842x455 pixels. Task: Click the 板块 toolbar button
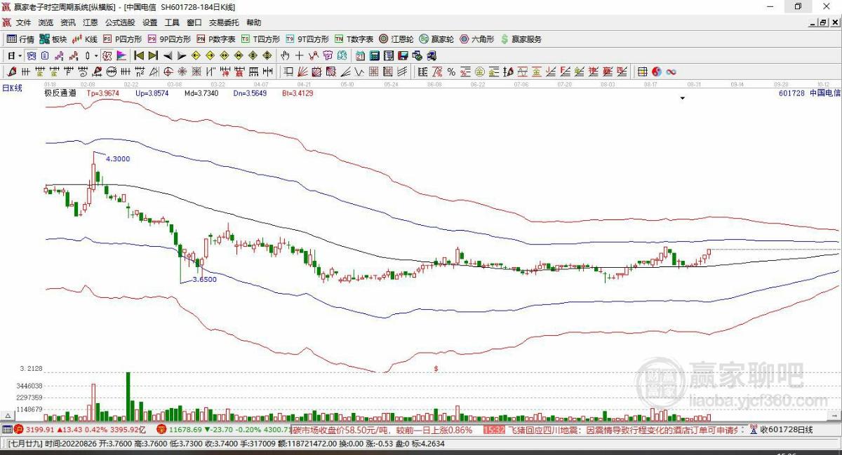tap(53, 39)
